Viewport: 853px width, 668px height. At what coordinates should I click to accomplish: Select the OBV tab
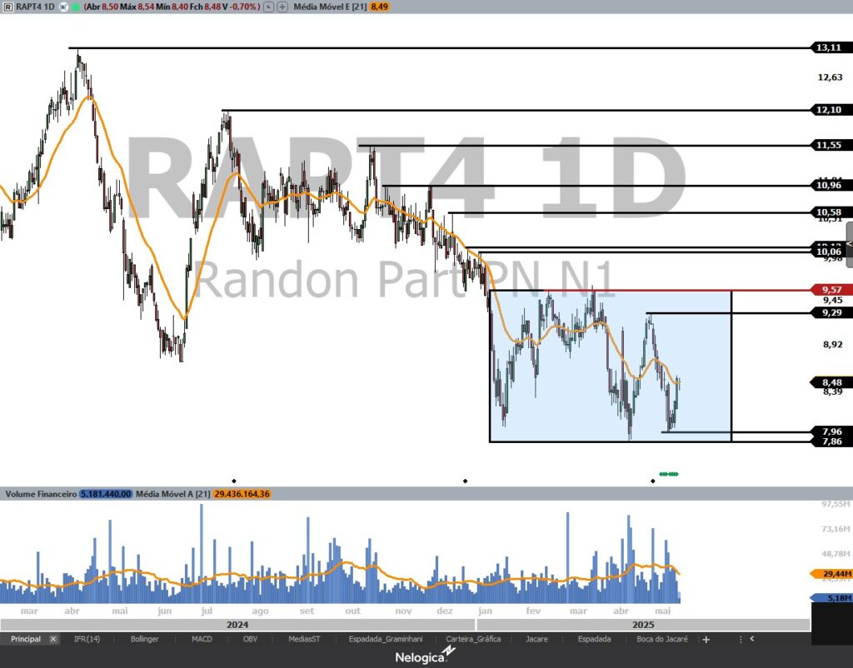(250, 639)
